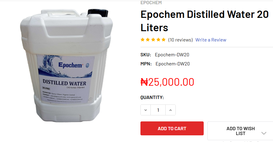Click the Epochem Distilled Water 20 Liters title

click(x=205, y=21)
